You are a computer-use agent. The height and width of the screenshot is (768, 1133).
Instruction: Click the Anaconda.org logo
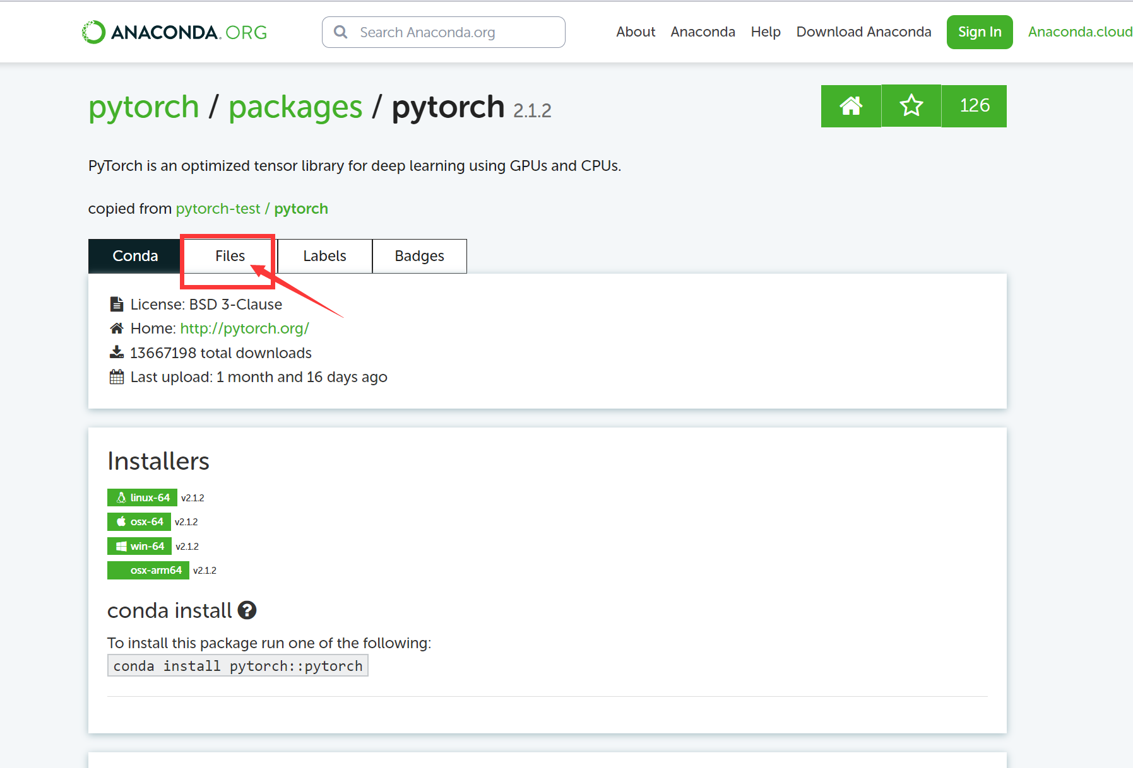tap(175, 32)
